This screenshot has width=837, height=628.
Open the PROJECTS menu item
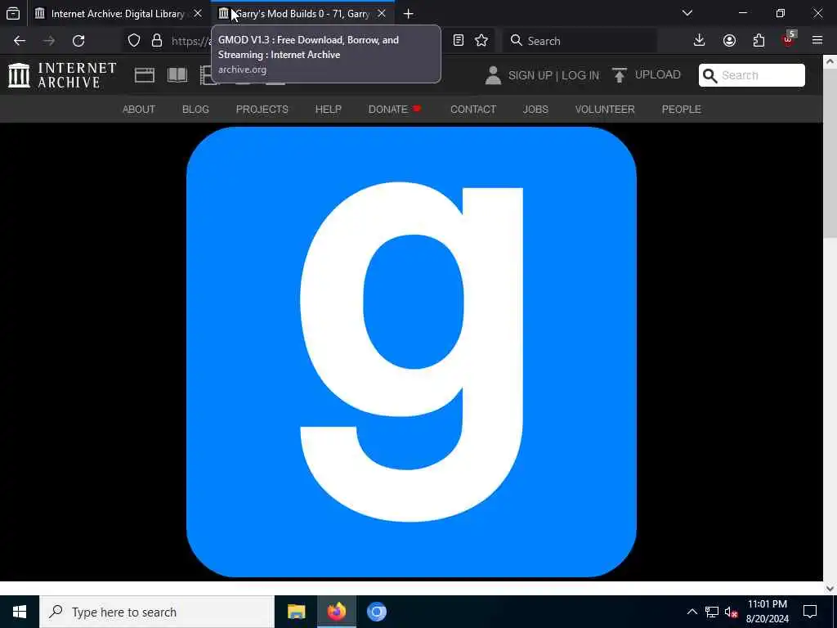(x=262, y=110)
